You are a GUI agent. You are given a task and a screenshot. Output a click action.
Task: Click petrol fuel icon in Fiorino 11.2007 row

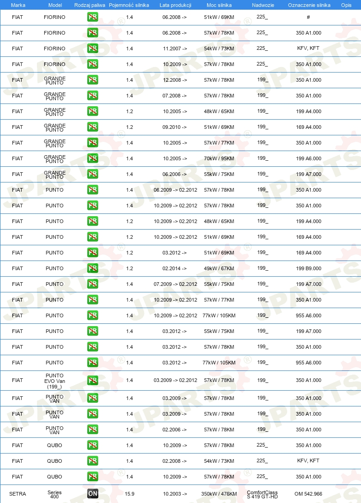[93, 48]
